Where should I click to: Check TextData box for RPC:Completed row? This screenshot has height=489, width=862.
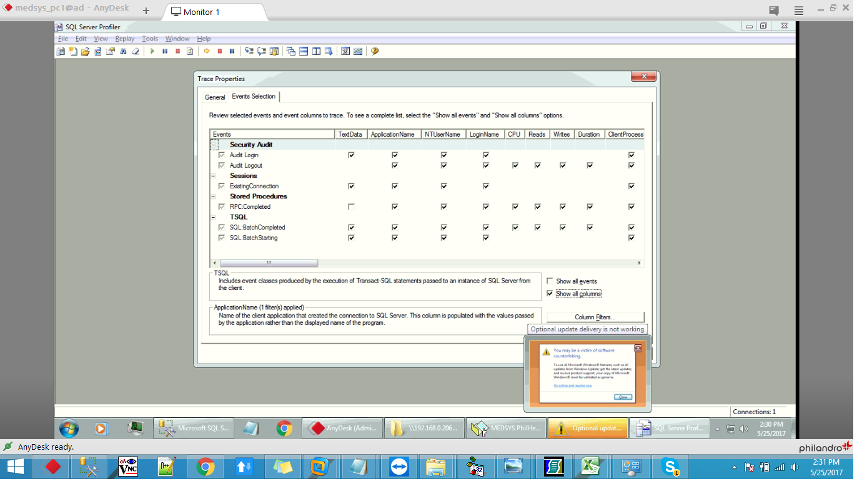point(351,207)
